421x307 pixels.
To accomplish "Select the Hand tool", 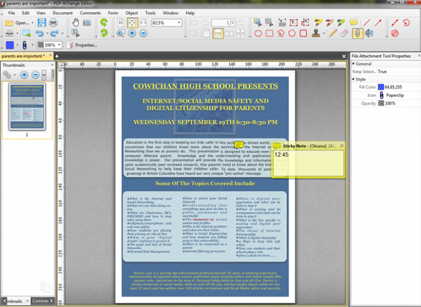I will click(76, 22).
